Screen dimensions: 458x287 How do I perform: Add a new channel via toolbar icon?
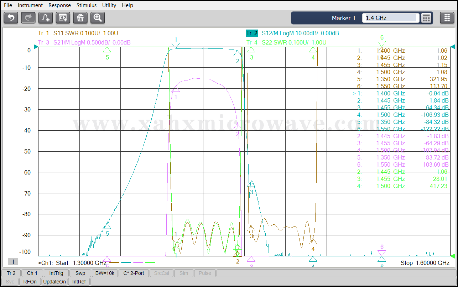click(63, 18)
